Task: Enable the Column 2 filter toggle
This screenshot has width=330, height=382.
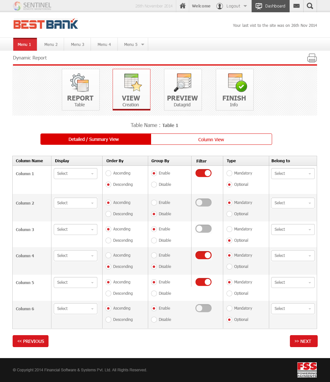Action: point(203,203)
